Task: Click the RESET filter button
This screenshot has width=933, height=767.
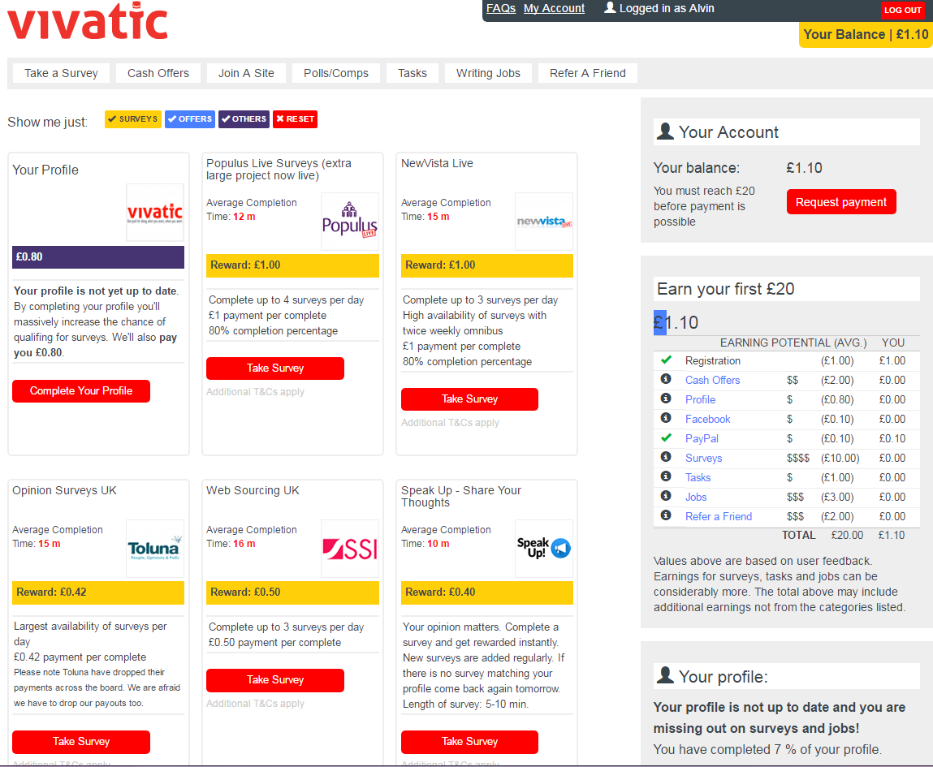Action: coord(295,119)
